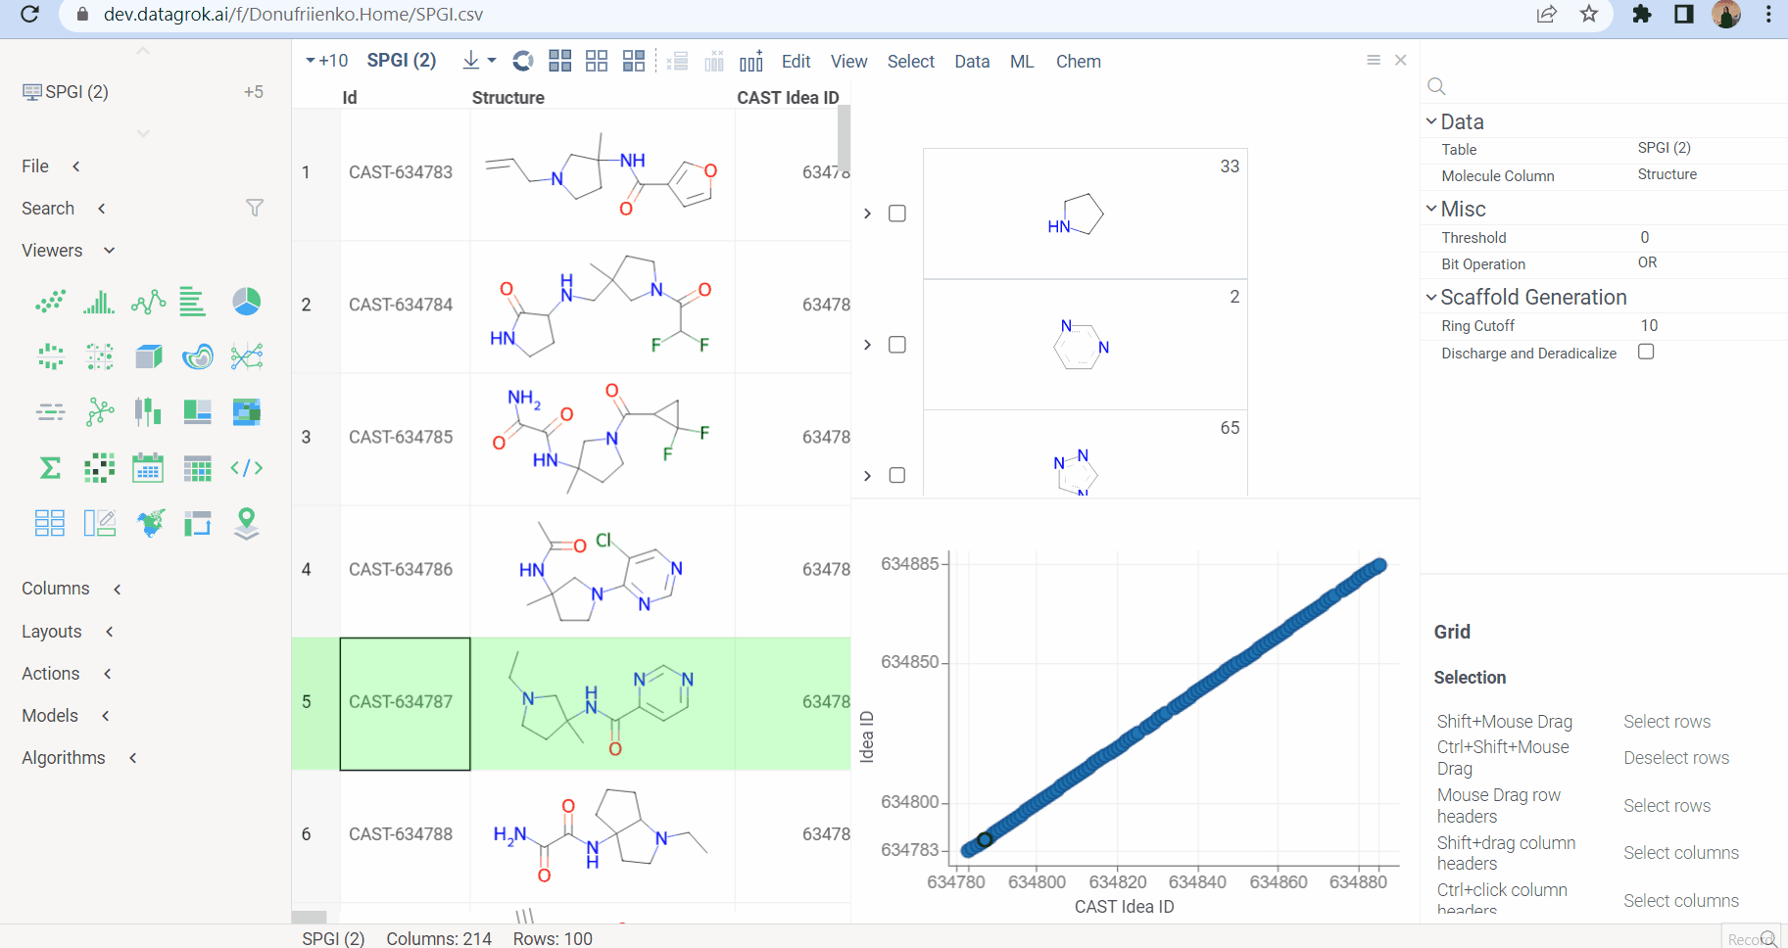The width and height of the screenshot is (1788, 948).
Task: Check the checkbox next to the pyrimidine scaffold
Action: (x=897, y=344)
